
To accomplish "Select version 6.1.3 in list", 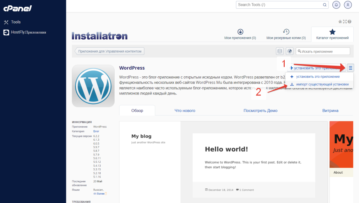I will (x=96, y=140).
